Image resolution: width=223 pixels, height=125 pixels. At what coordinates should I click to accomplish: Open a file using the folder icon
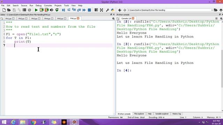coord(9,10)
